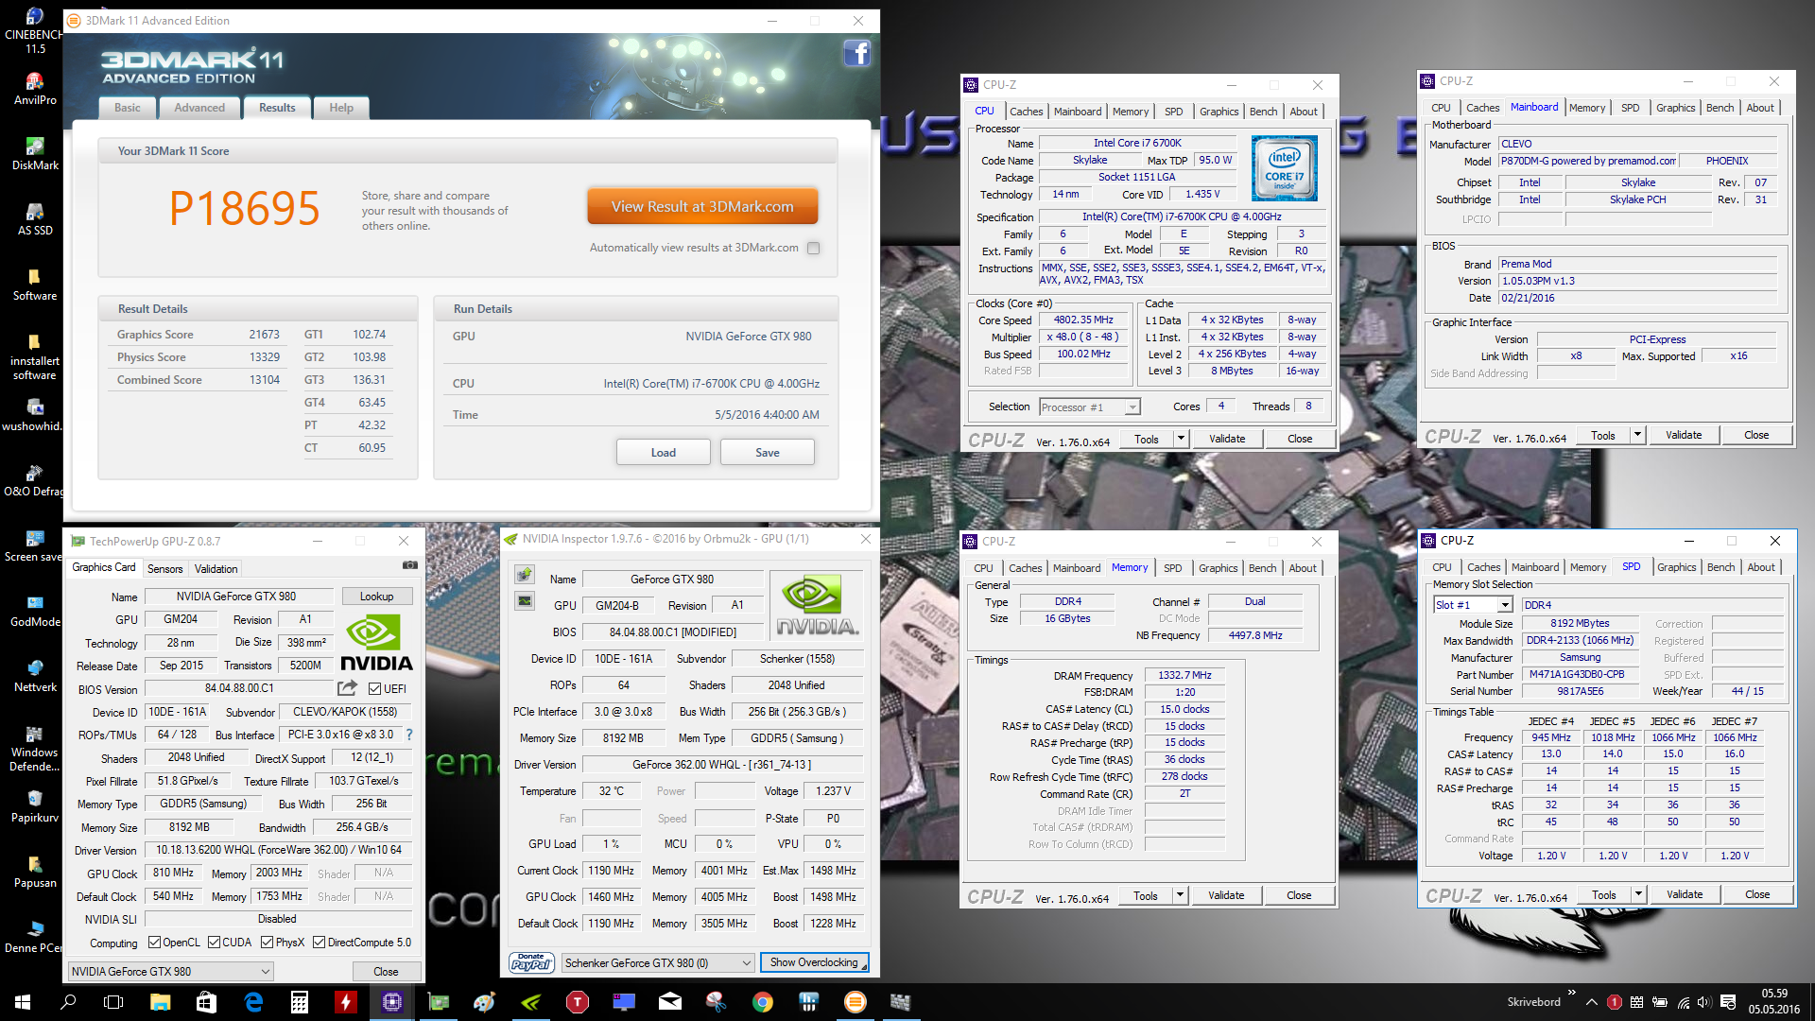Click the Lookup button in GPU-Z
Screen dimensions: 1815x1021
pyautogui.click(x=376, y=596)
